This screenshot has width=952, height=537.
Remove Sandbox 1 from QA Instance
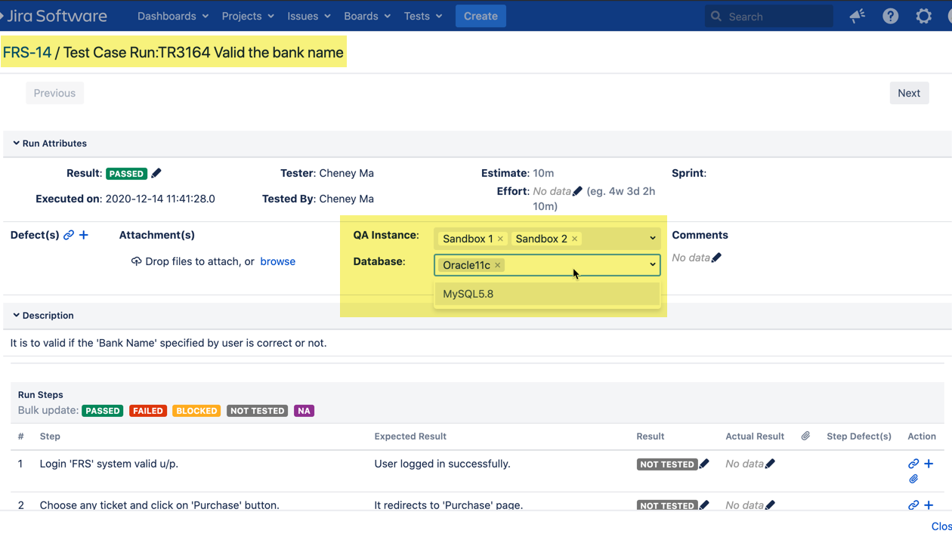pyautogui.click(x=500, y=239)
